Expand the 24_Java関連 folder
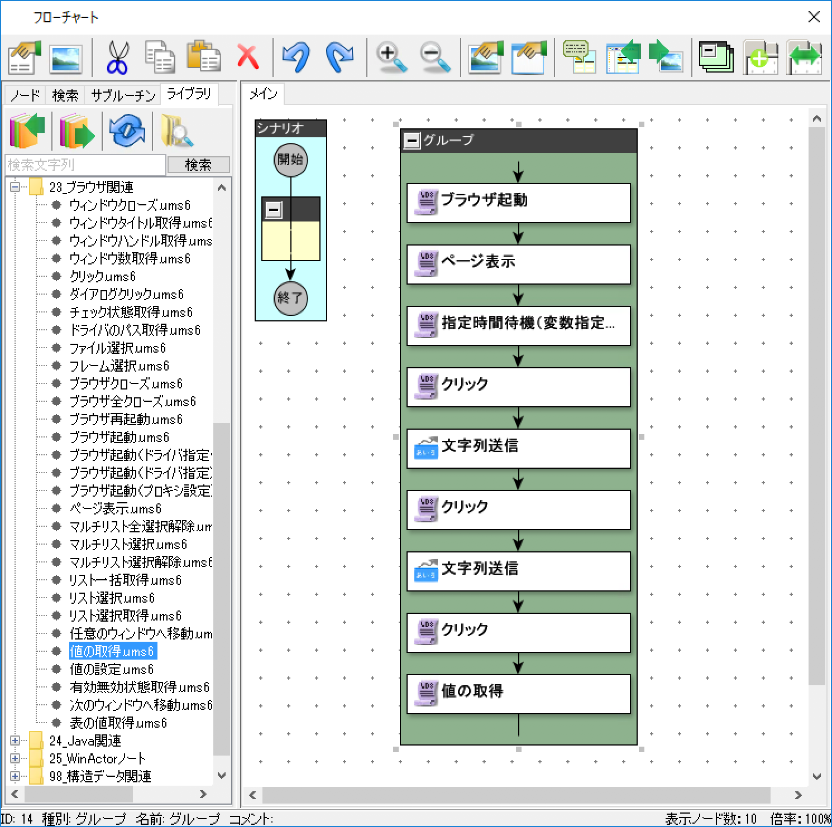The width and height of the screenshot is (832, 827). point(15,741)
